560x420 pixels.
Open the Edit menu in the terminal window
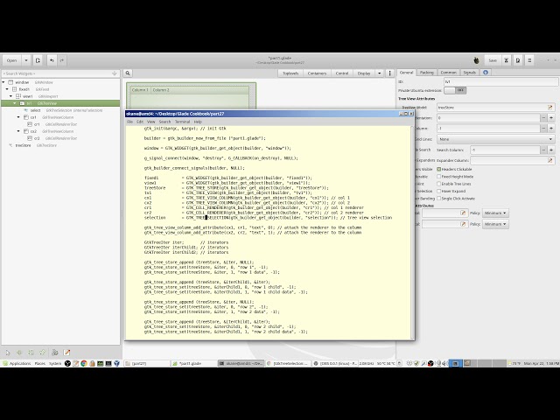coord(140,122)
